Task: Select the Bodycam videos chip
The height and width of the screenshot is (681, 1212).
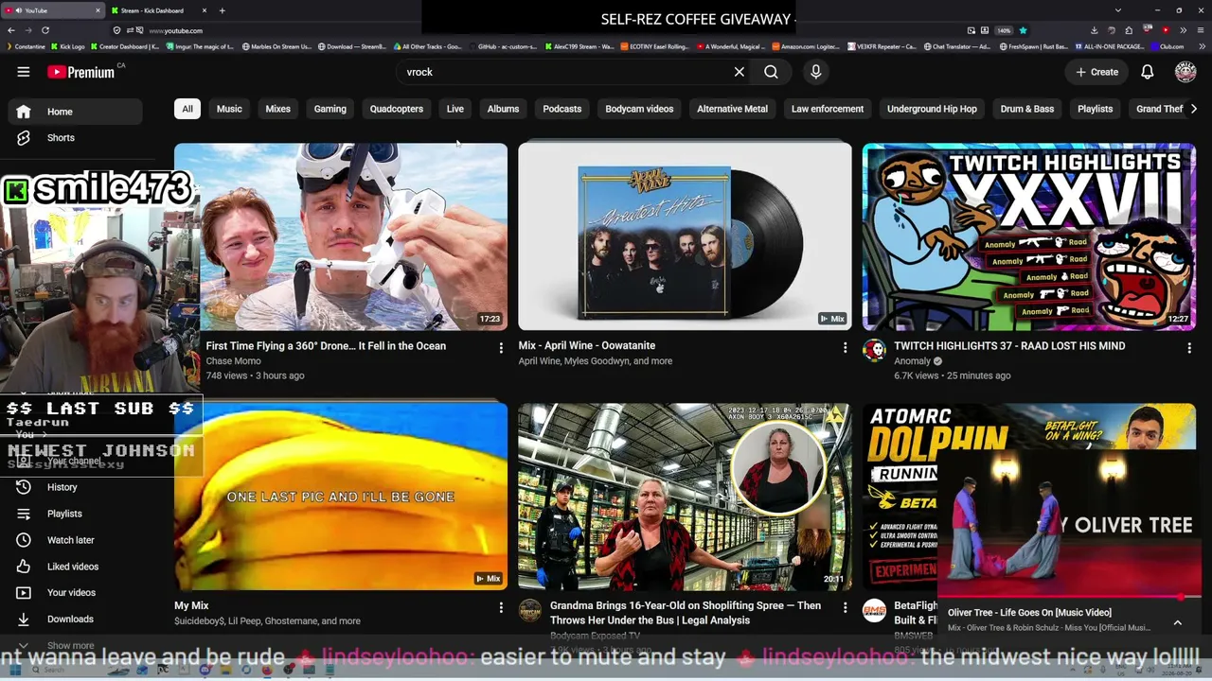Action: [639, 109]
